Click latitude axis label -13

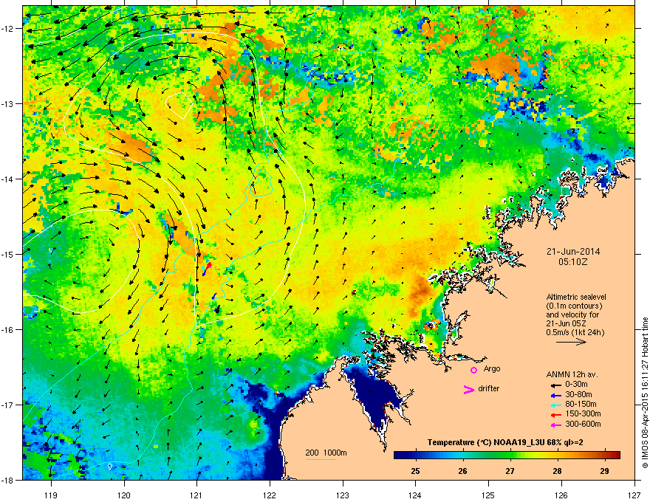[x=9, y=103]
